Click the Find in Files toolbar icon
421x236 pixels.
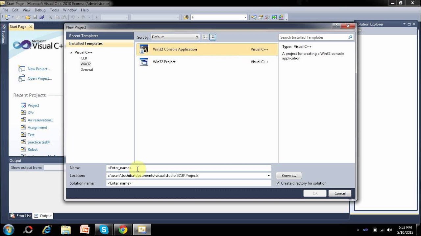[186, 17]
